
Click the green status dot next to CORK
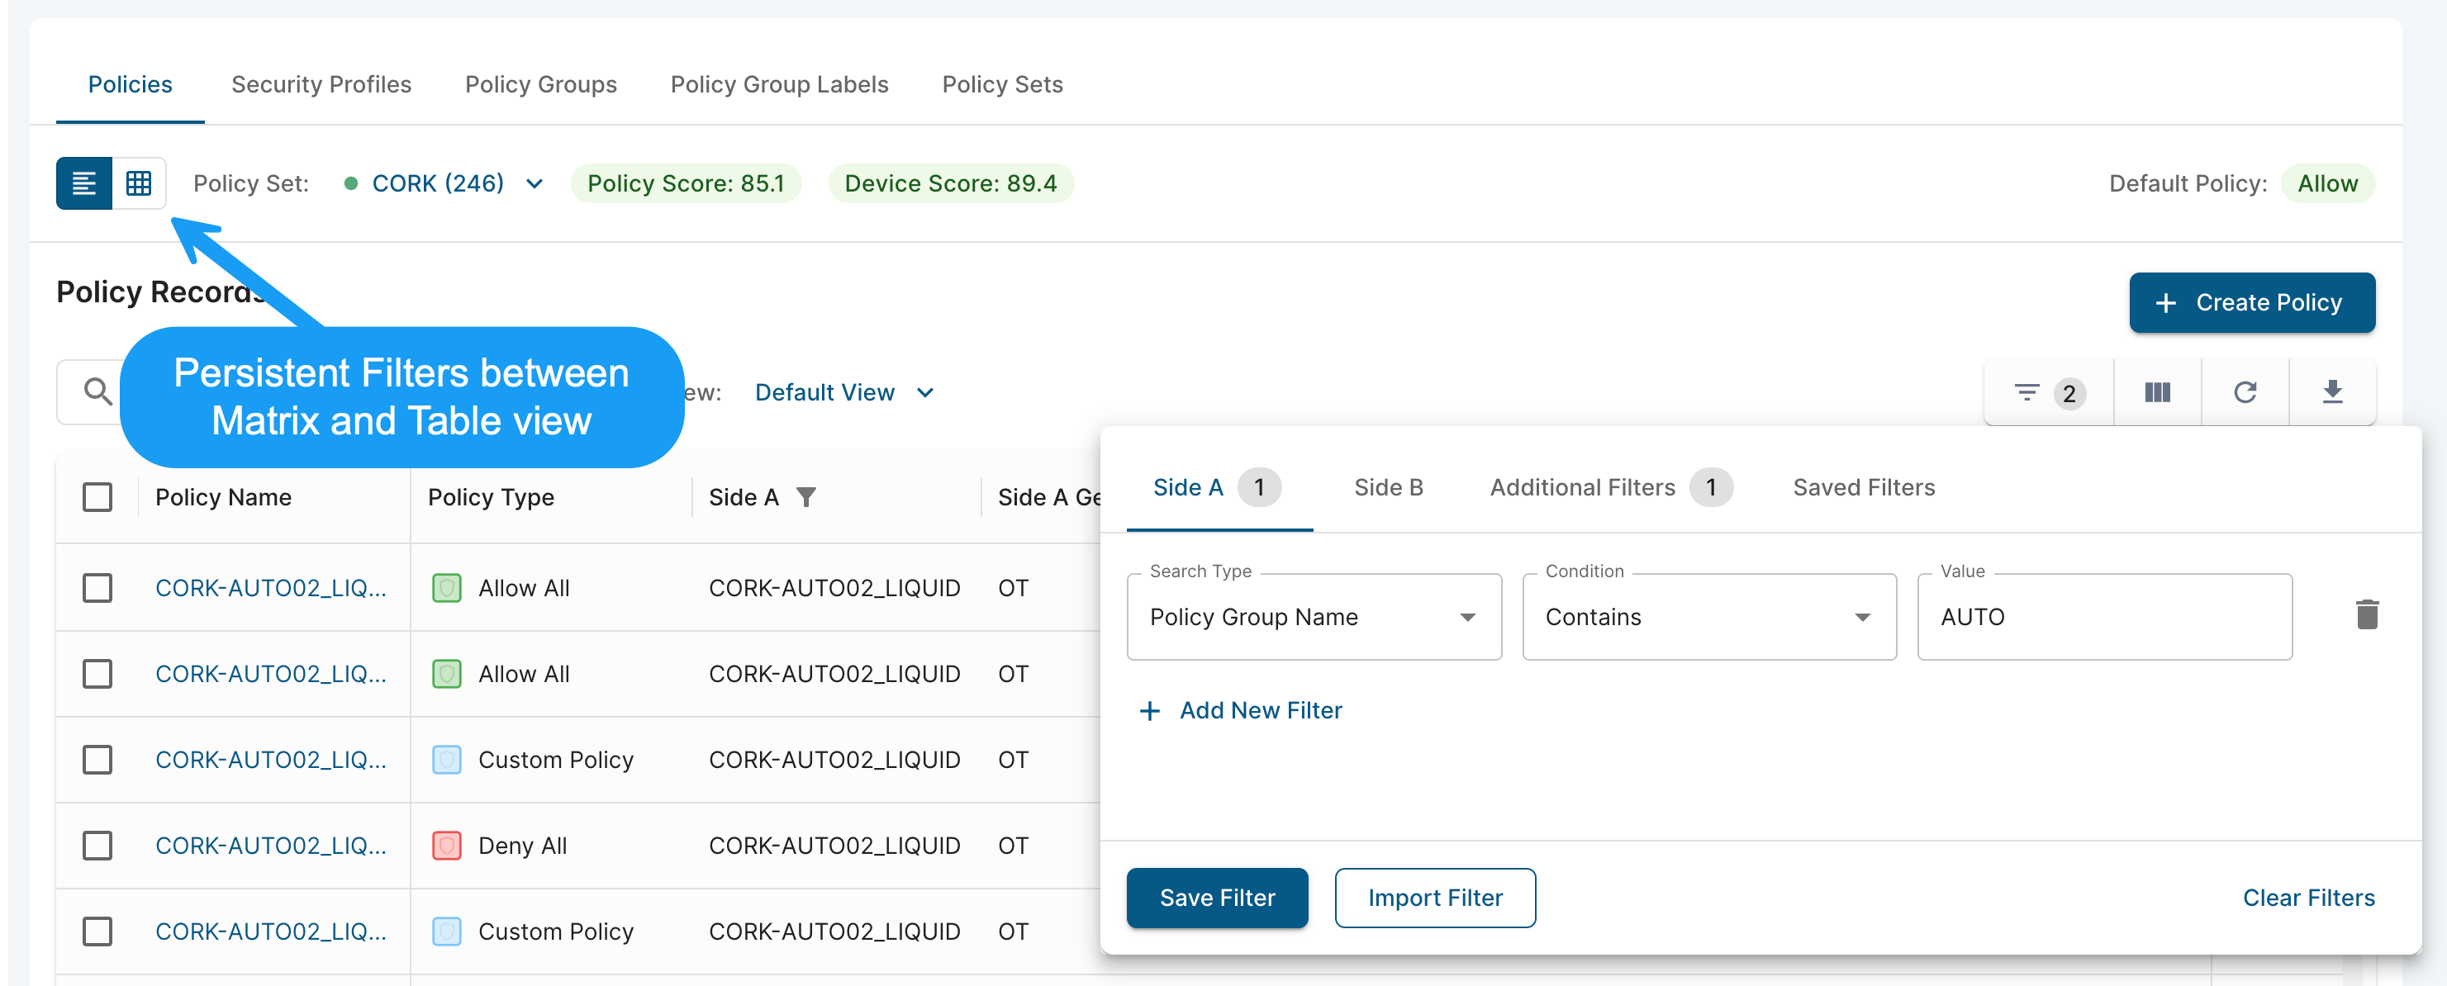pyautogui.click(x=350, y=183)
